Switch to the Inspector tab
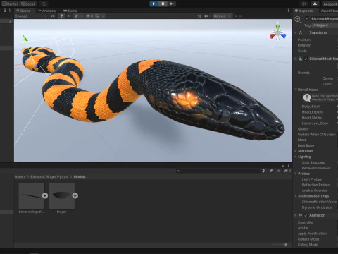The width and height of the screenshot is (338, 254). coord(304,11)
